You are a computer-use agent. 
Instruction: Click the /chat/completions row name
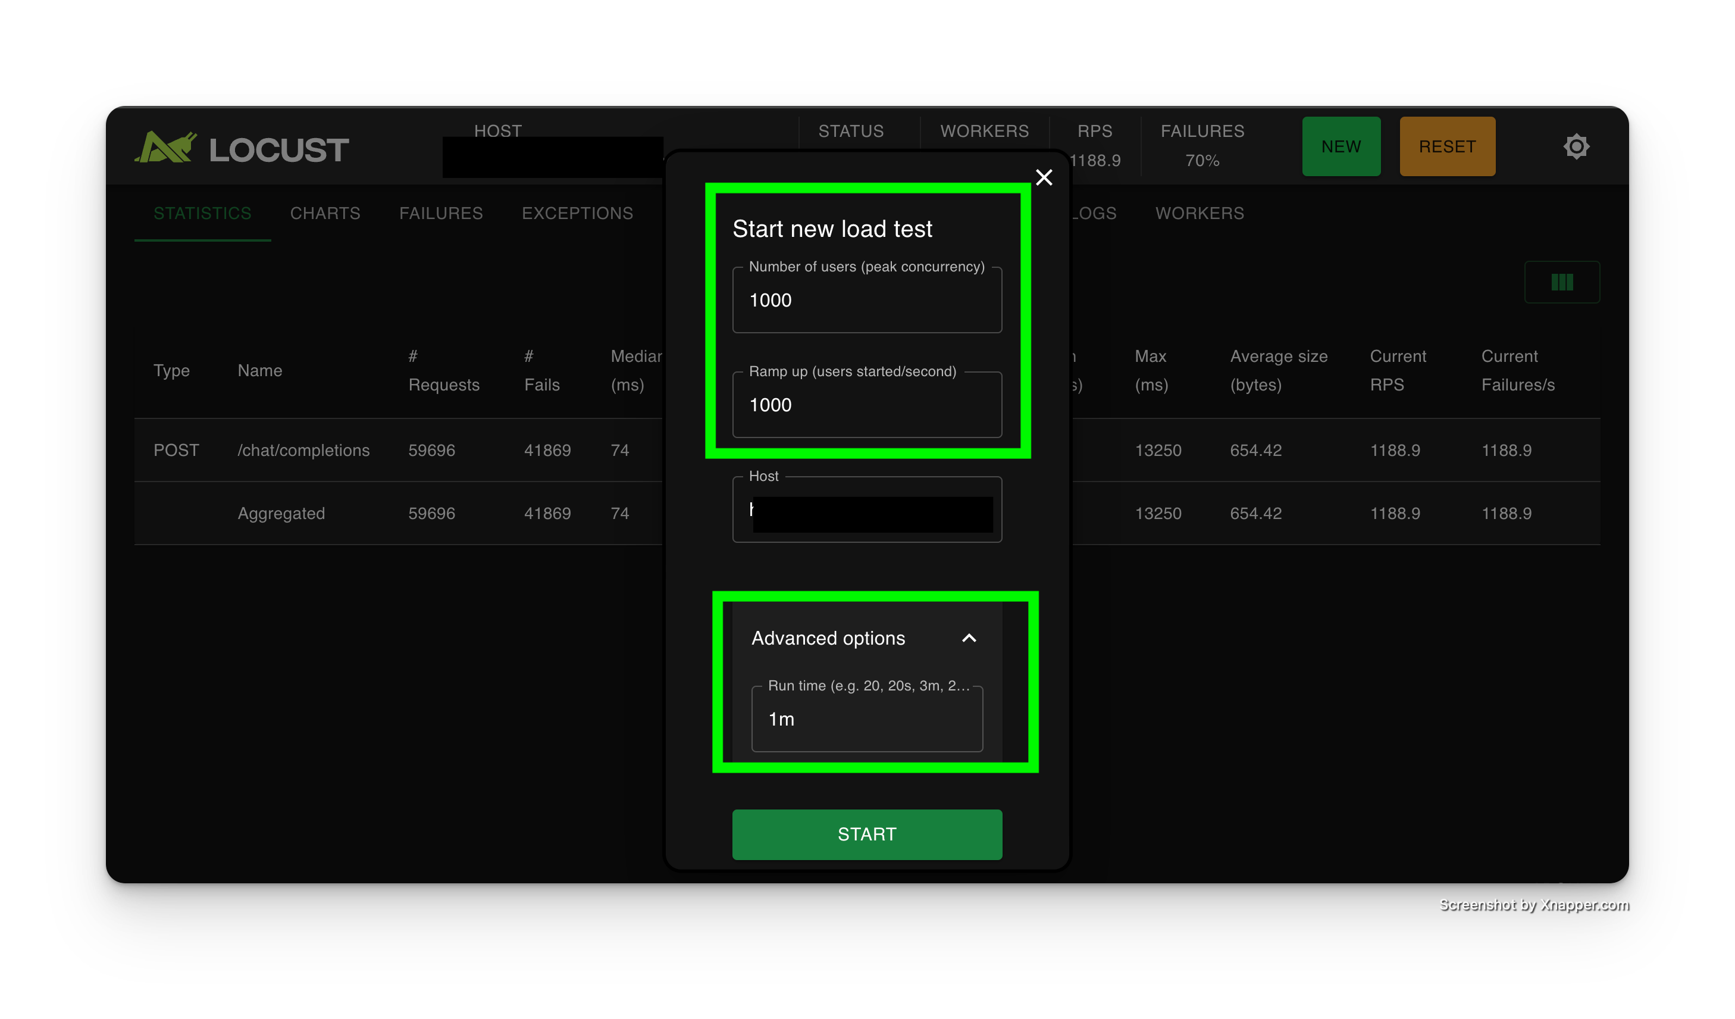tap(303, 451)
